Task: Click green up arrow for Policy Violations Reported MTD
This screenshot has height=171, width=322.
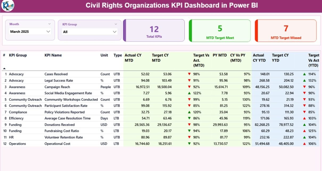Action: tap(189, 112)
